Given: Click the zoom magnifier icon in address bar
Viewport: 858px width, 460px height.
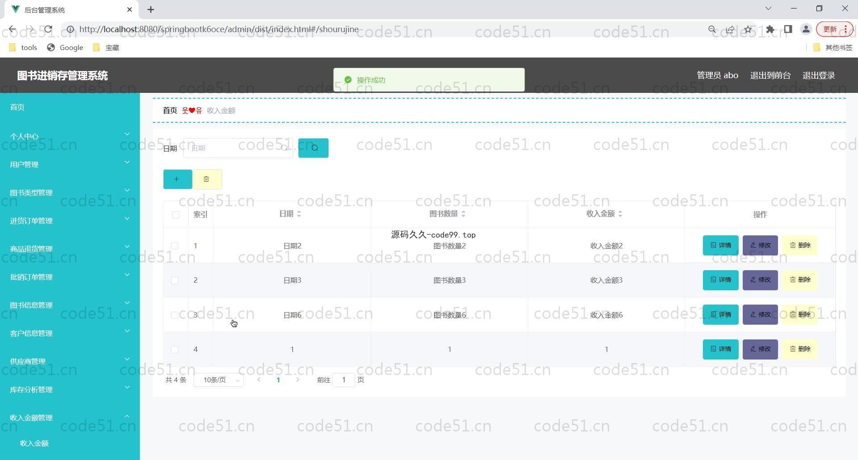Looking at the screenshot, I should pos(712,29).
